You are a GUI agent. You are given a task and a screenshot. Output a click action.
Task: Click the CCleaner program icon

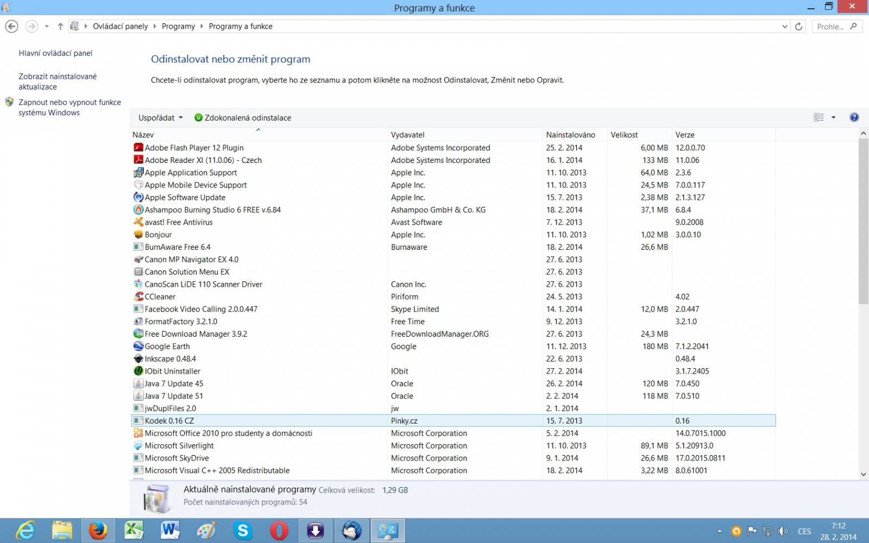pyautogui.click(x=138, y=296)
